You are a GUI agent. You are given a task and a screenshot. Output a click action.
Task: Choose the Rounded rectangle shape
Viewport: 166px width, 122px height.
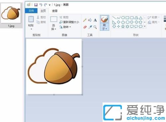coord(132,18)
